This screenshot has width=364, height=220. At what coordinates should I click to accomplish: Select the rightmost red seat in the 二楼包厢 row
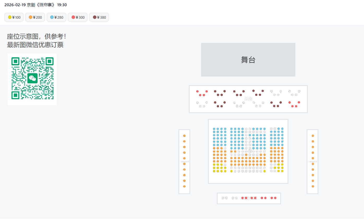click(275, 198)
